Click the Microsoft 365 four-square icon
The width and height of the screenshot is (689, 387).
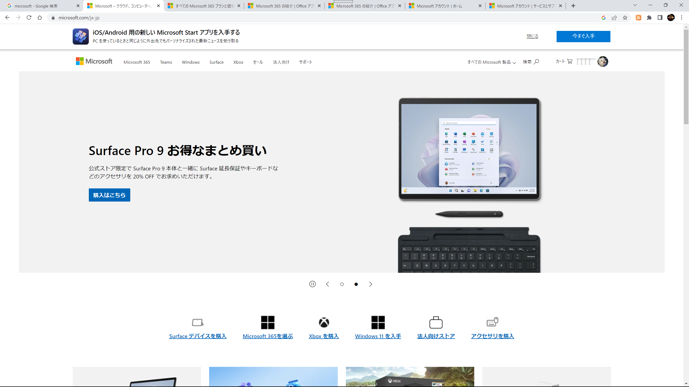[x=268, y=322]
